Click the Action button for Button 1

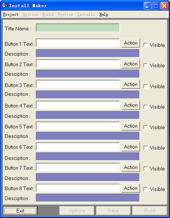[x=131, y=43]
